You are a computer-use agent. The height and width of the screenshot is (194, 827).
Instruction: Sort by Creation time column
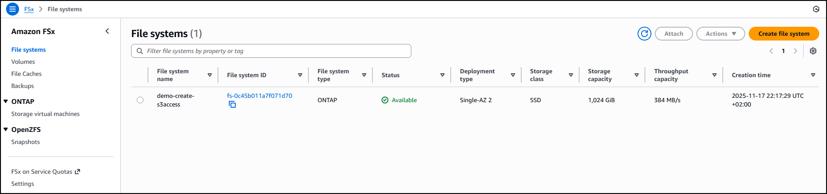point(813,75)
